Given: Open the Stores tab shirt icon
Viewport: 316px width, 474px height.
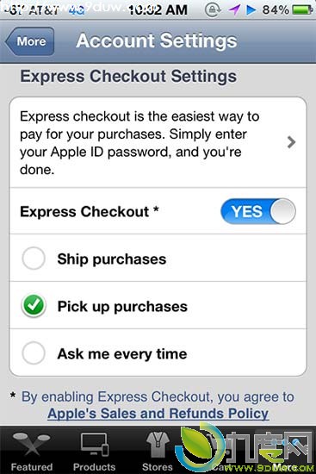Looking at the screenshot, I should pyautogui.click(x=158, y=445).
